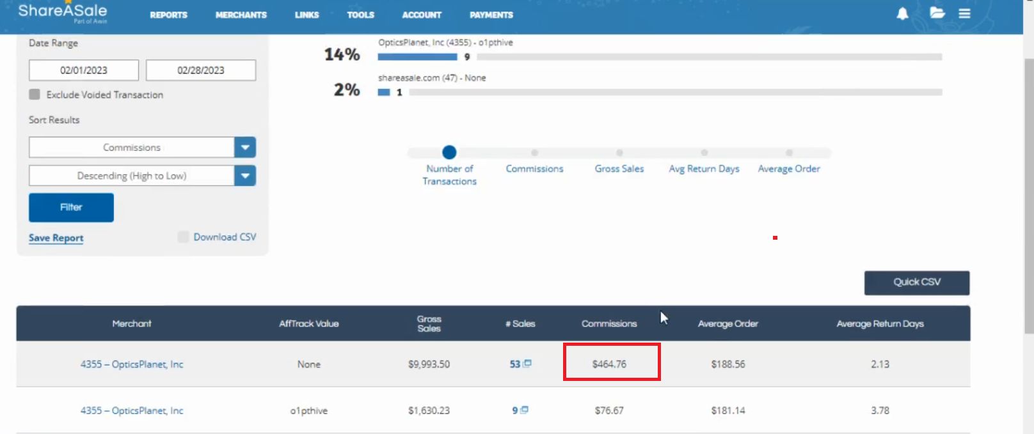Image resolution: width=1034 pixels, height=434 pixels.
Task: Open OpticsPlanet merchant link in None row
Action: [132, 364]
